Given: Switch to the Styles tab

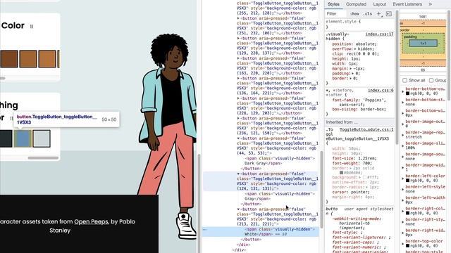Looking at the screenshot, I should (x=333, y=4).
